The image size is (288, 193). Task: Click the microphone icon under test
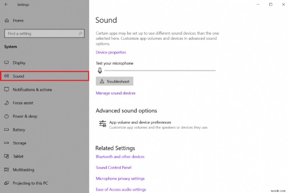click(x=100, y=70)
